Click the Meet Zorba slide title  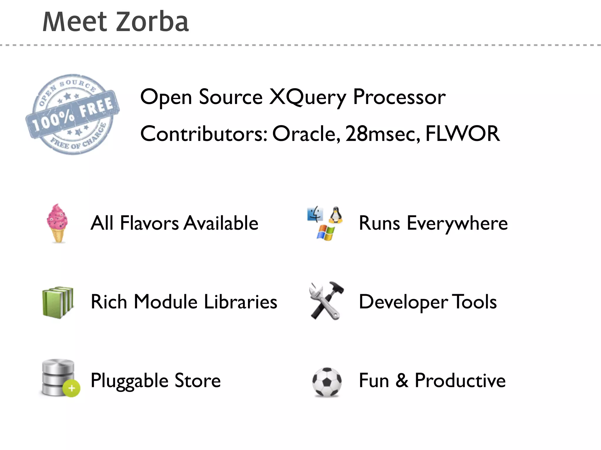click(116, 22)
